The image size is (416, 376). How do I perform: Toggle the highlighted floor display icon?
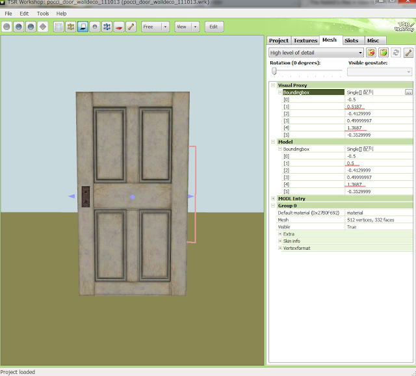[x=83, y=27]
